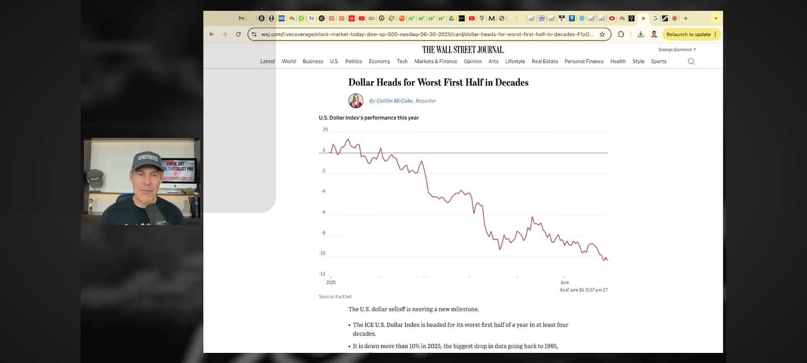Click the reporter's profile photo
The height and width of the screenshot is (363, 807).
(x=356, y=101)
